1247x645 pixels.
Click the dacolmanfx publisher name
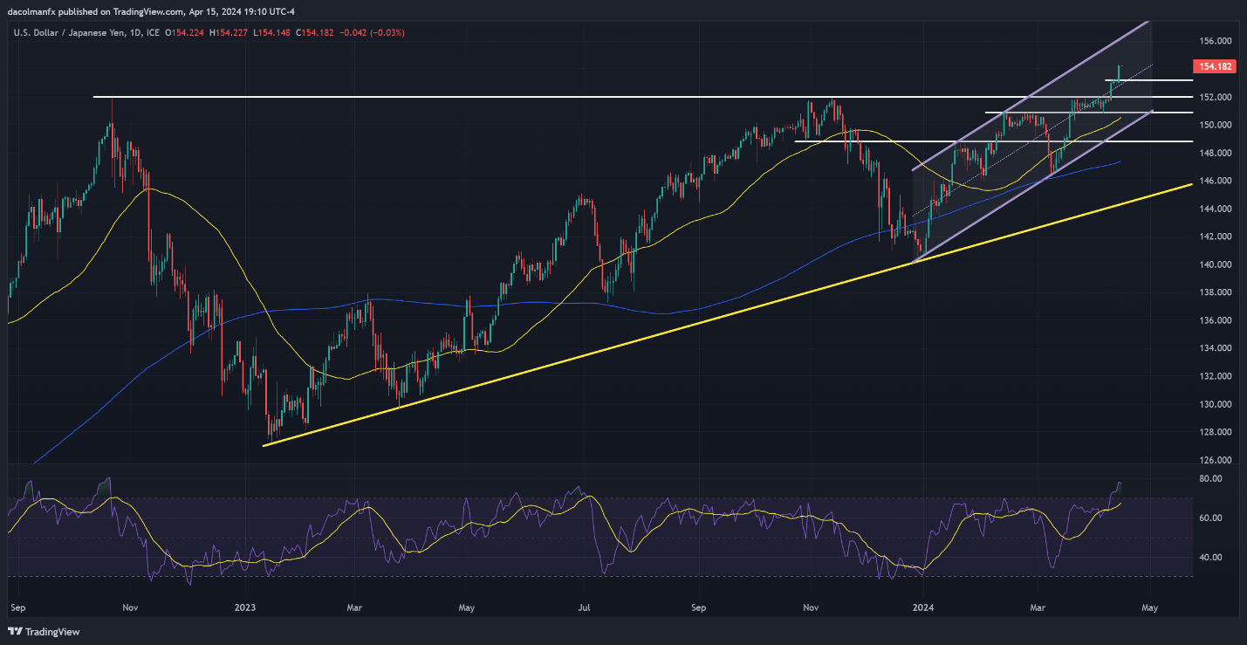31,11
